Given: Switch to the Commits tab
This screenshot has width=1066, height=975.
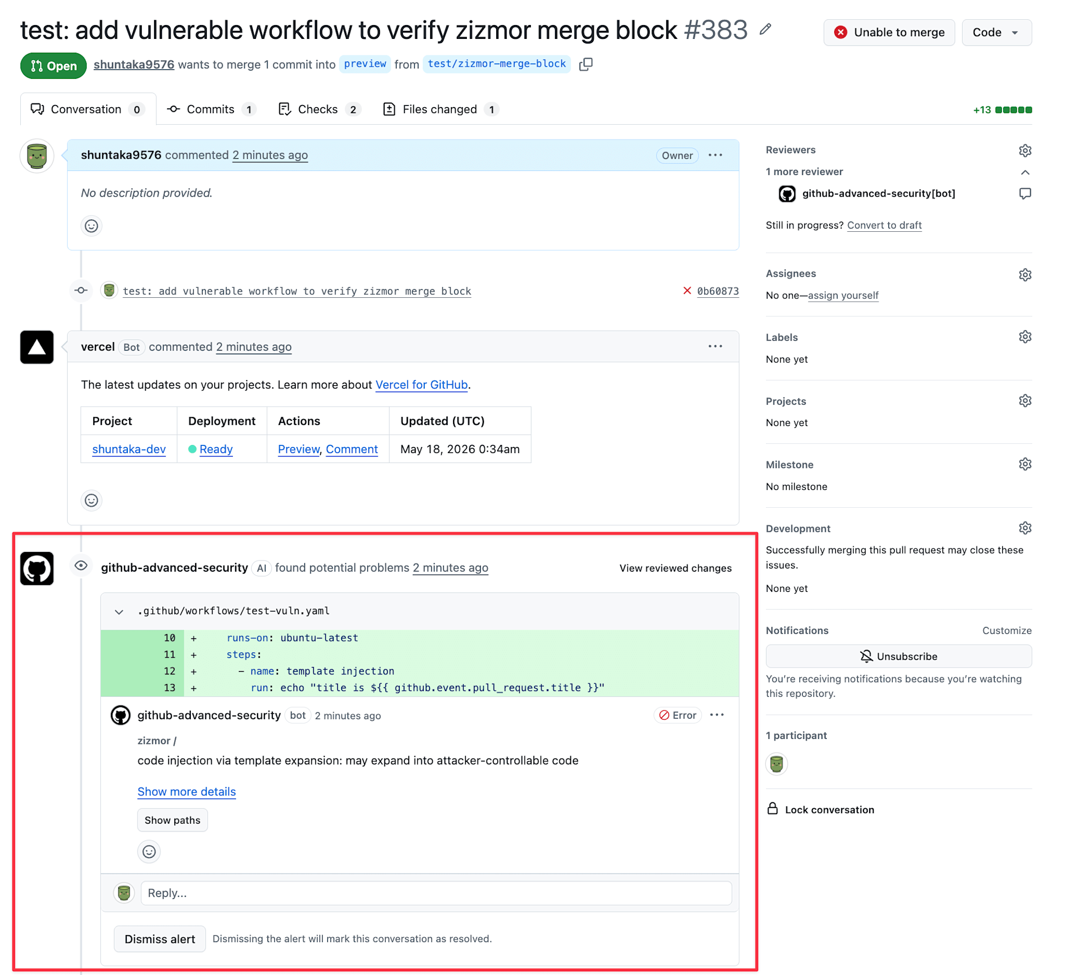Looking at the screenshot, I should [x=211, y=109].
